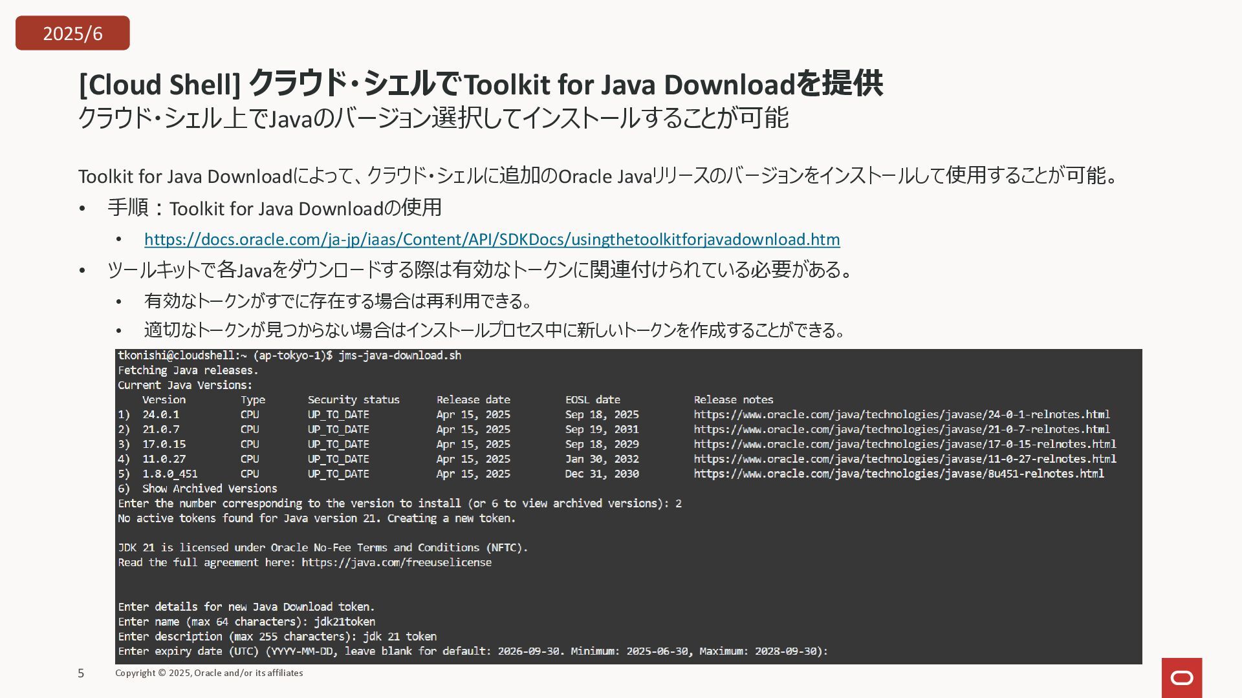1242x698 pixels.
Task: Click the token name 'jdk21token'
Action: (x=345, y=622)
